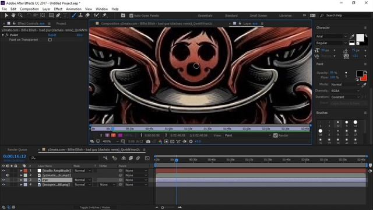Open the font family Arial dropdown
373x210 pixels.
[x=332, y=36]
